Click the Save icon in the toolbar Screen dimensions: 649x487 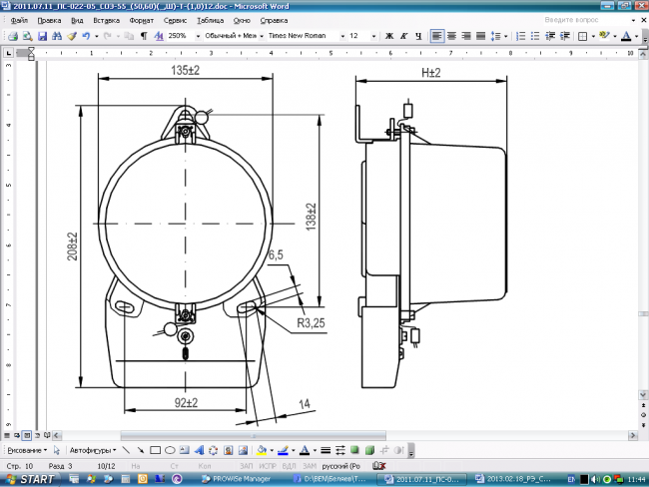pos(42,36)
